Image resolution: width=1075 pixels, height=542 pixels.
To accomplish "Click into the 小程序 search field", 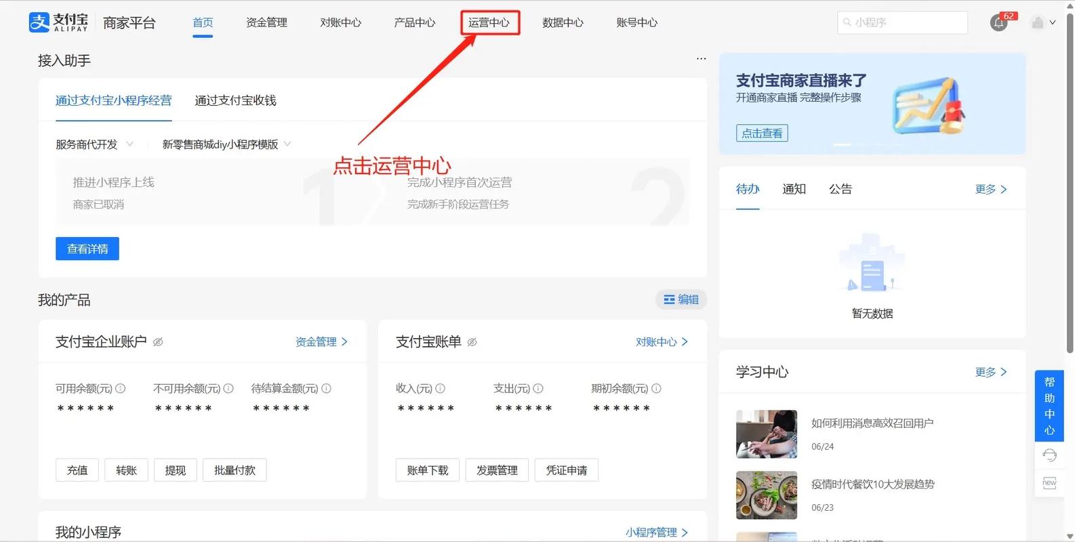I will 902,22.
